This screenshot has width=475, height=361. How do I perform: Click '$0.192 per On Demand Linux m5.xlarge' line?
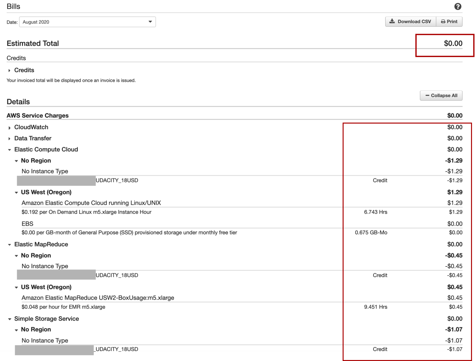[x=86, y=212]
